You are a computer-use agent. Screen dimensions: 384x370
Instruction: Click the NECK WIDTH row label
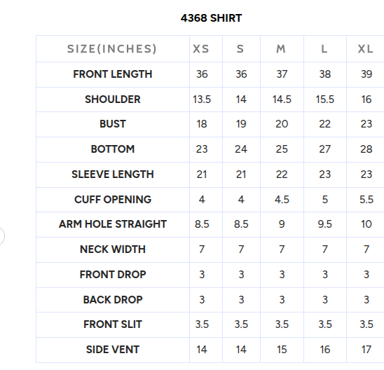[x=113, y=249]
